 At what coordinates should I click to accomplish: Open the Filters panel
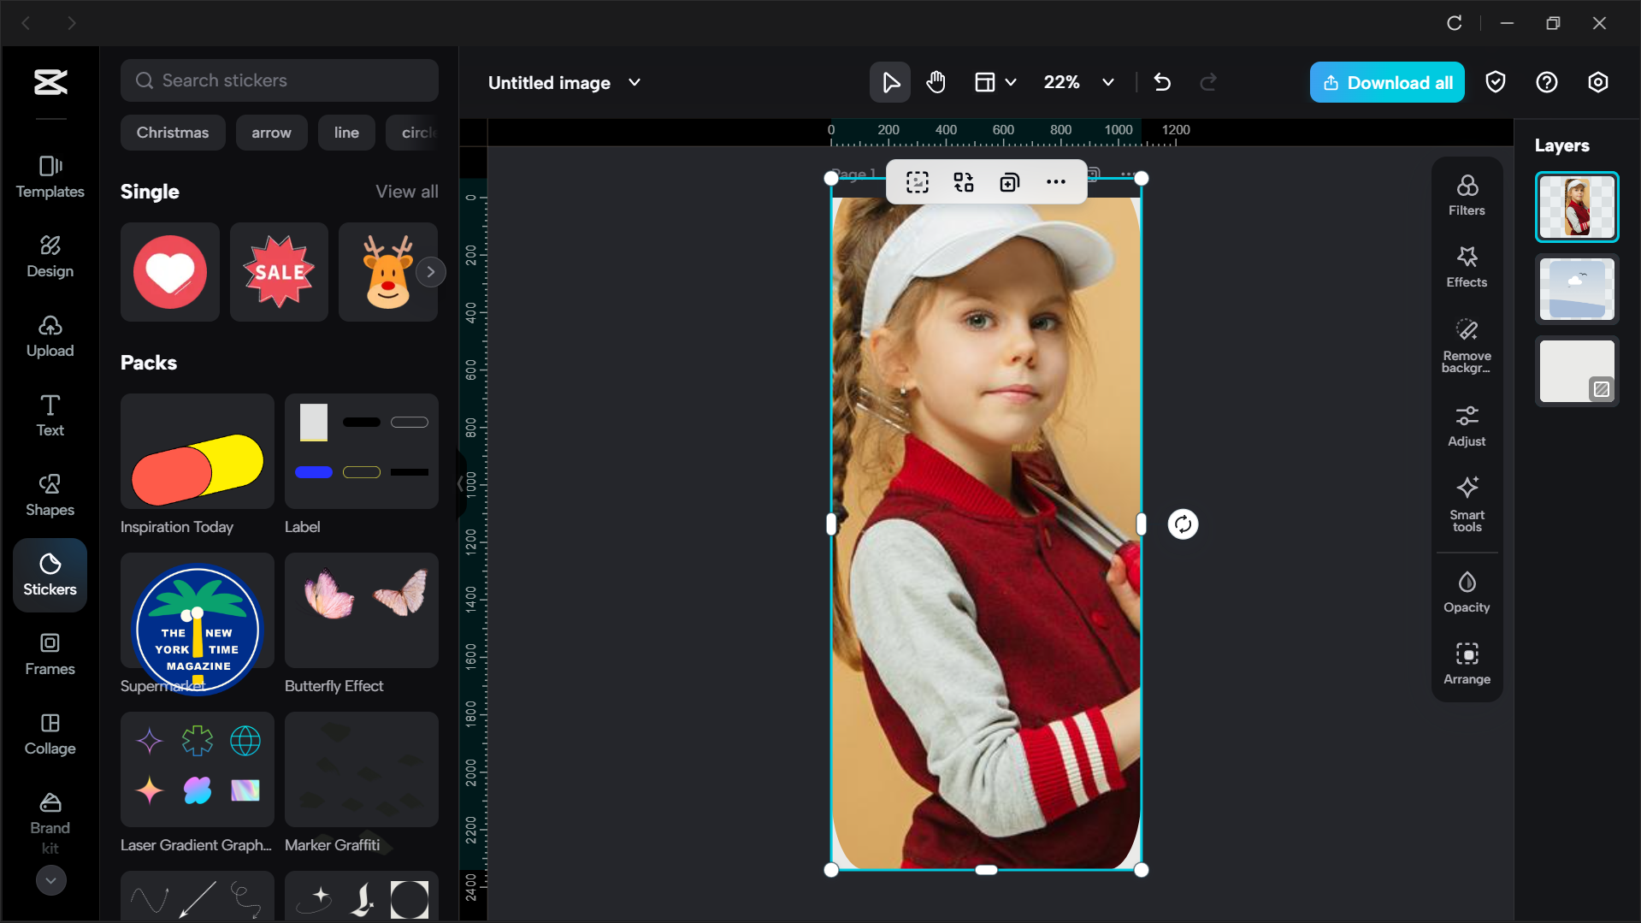(1466, 194)
